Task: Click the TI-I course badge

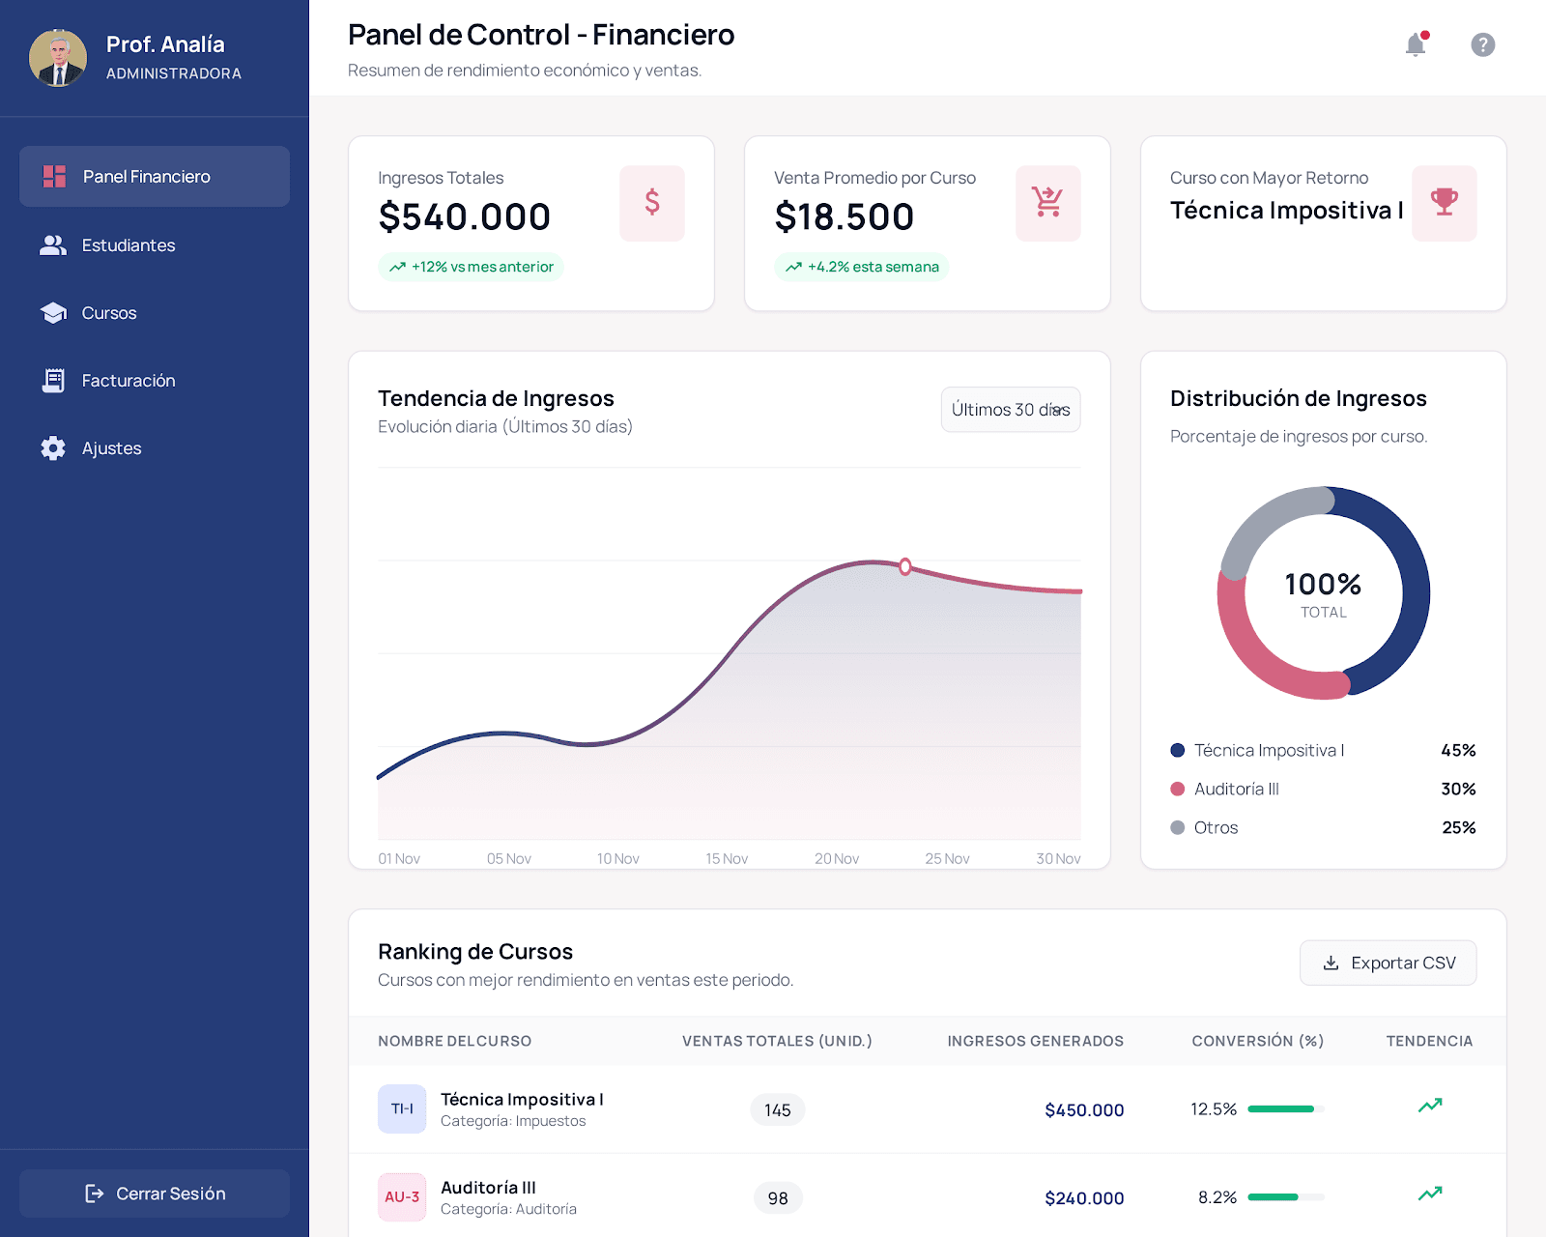Action: [402, 1108]
